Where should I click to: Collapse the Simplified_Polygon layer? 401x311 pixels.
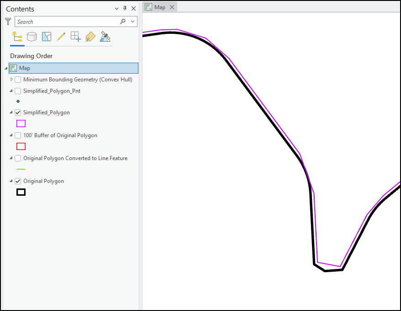[x=11, y=112]
